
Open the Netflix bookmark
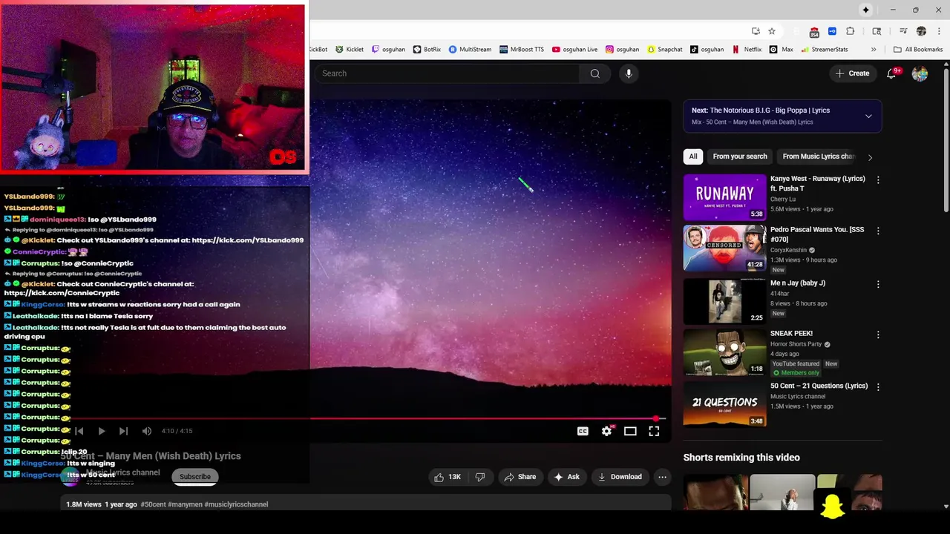[747, 49]
